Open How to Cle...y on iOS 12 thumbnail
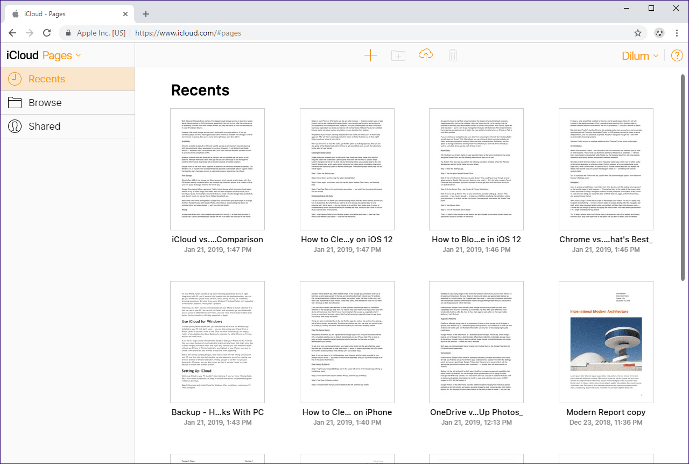This screenshot has width=689, height=464. click(x=347, y=168)
